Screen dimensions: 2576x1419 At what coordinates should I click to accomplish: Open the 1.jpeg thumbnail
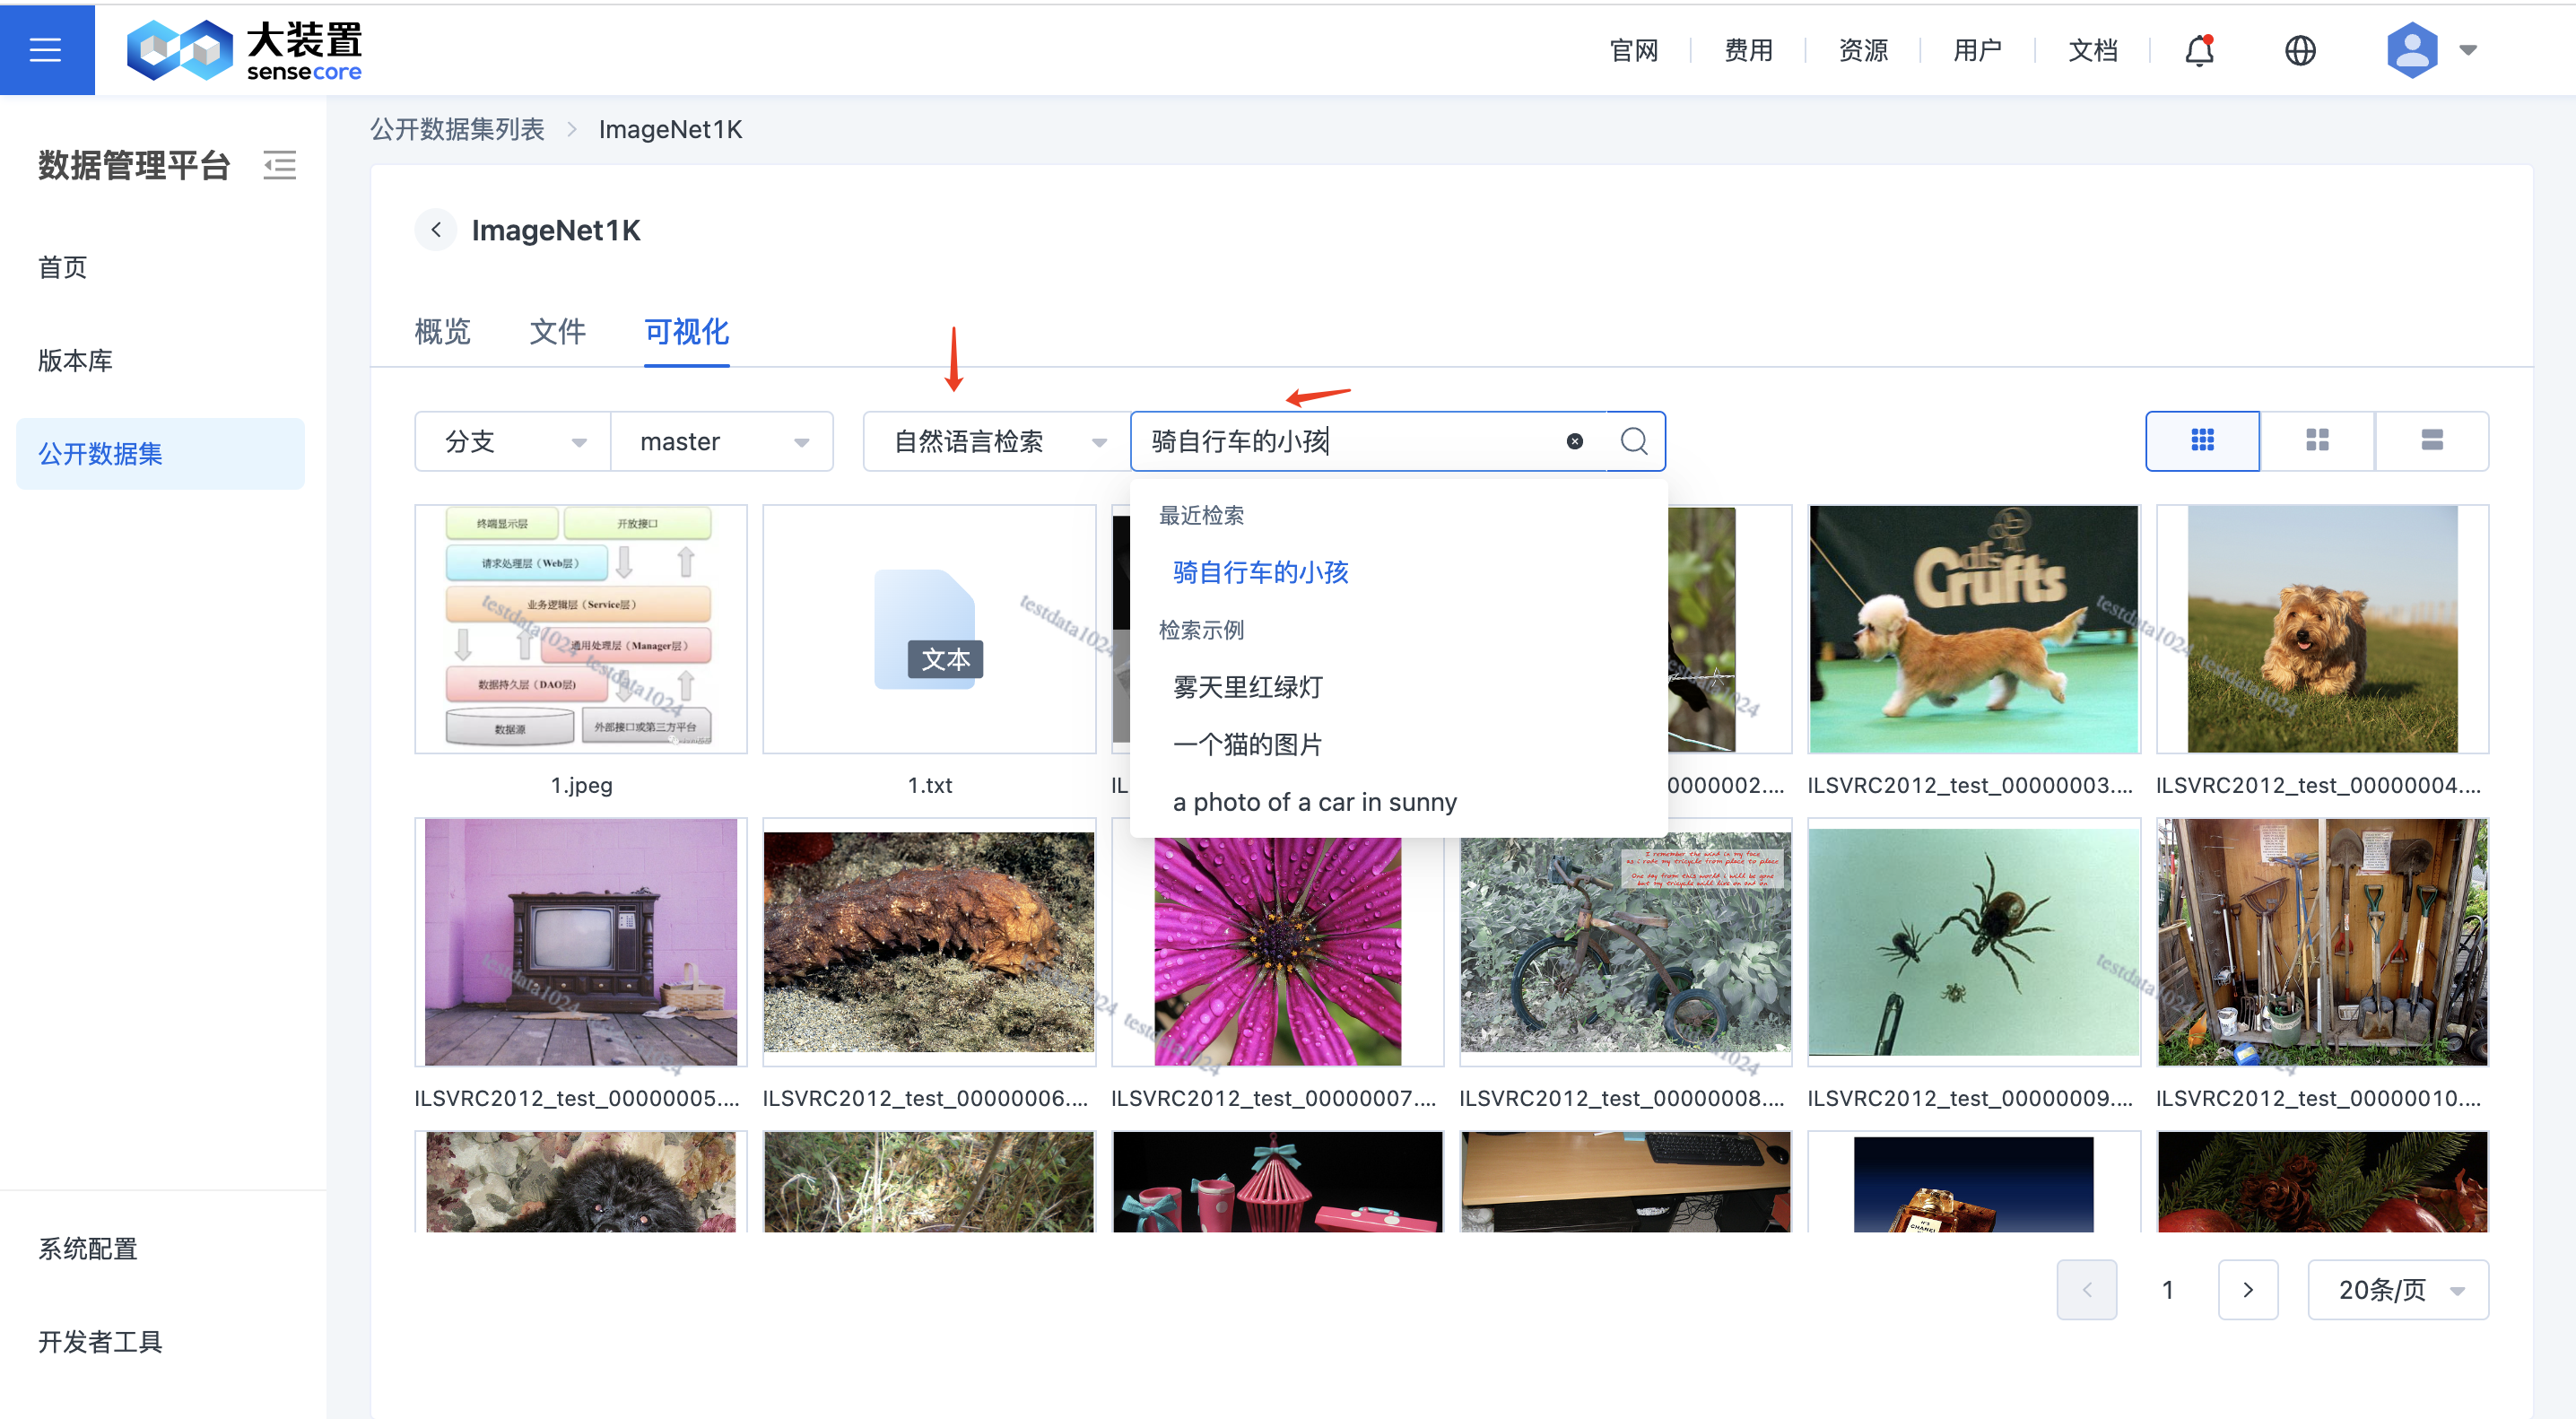coord(580,629)
